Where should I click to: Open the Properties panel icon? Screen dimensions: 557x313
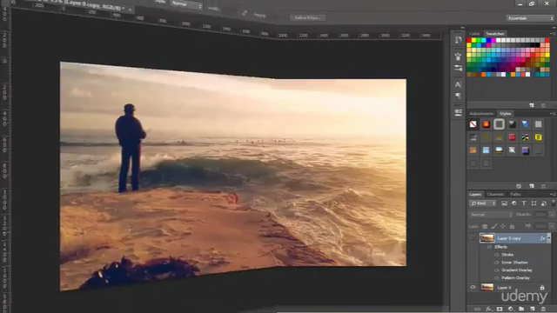coord(459,112)
